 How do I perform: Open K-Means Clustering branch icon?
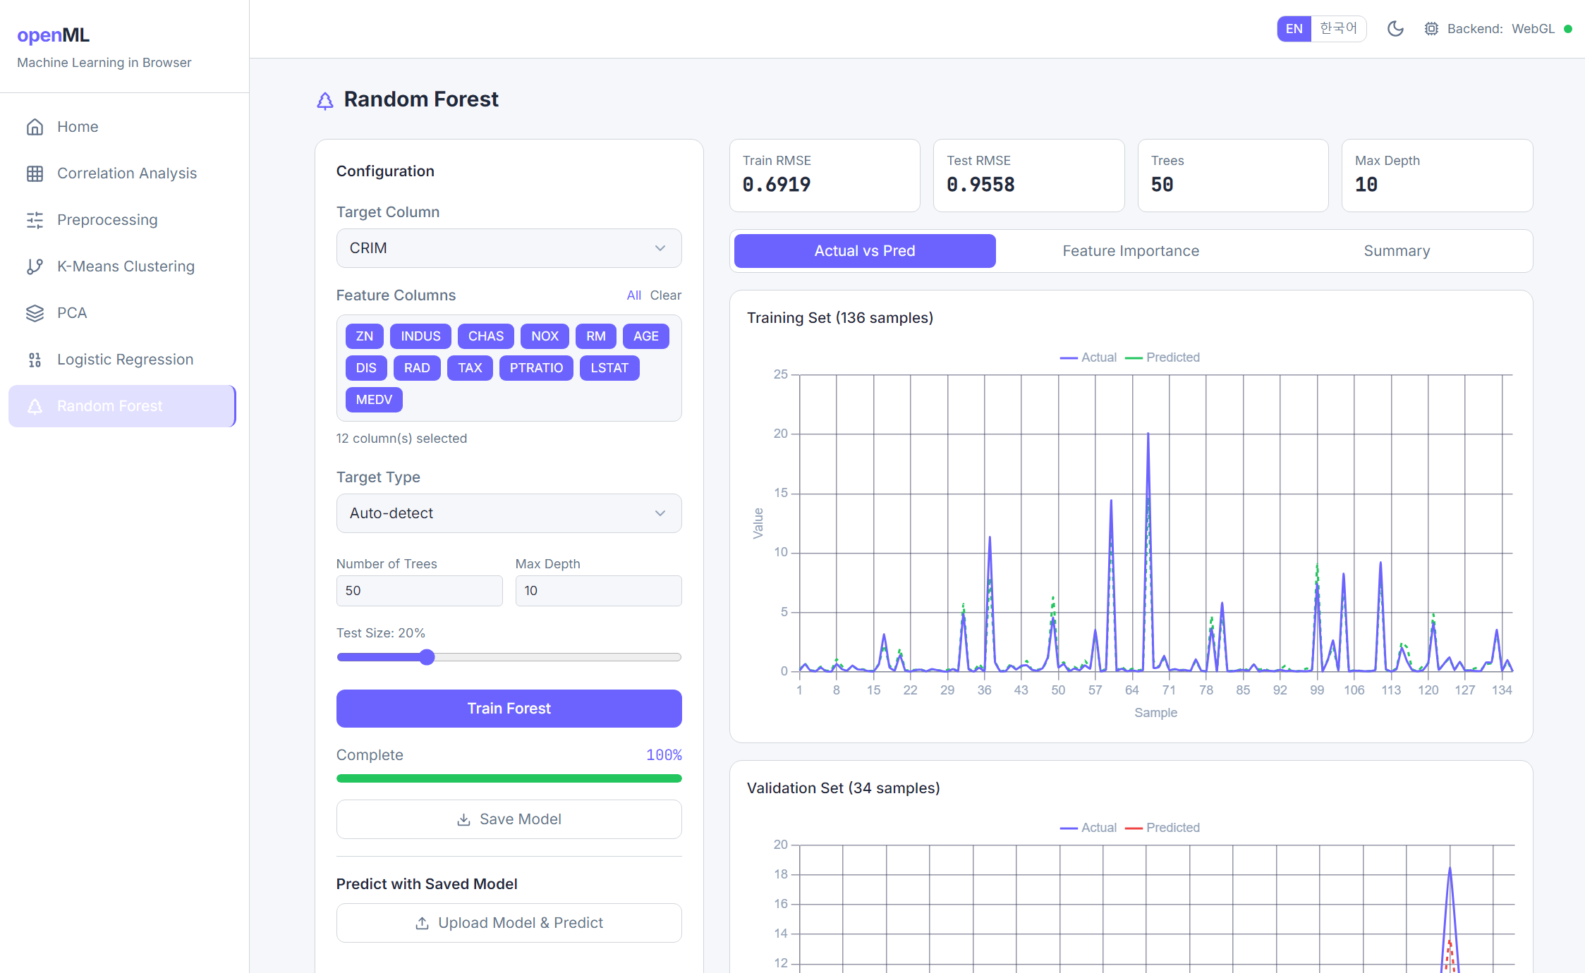click(35, 267)
